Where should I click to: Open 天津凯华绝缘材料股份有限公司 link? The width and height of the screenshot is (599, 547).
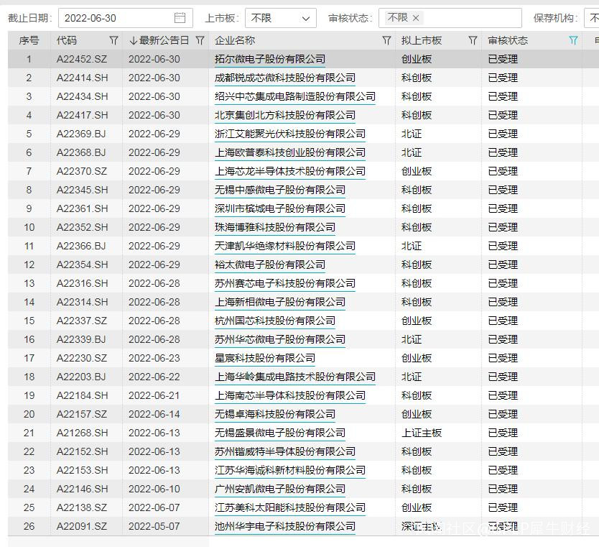coord(285,246)
